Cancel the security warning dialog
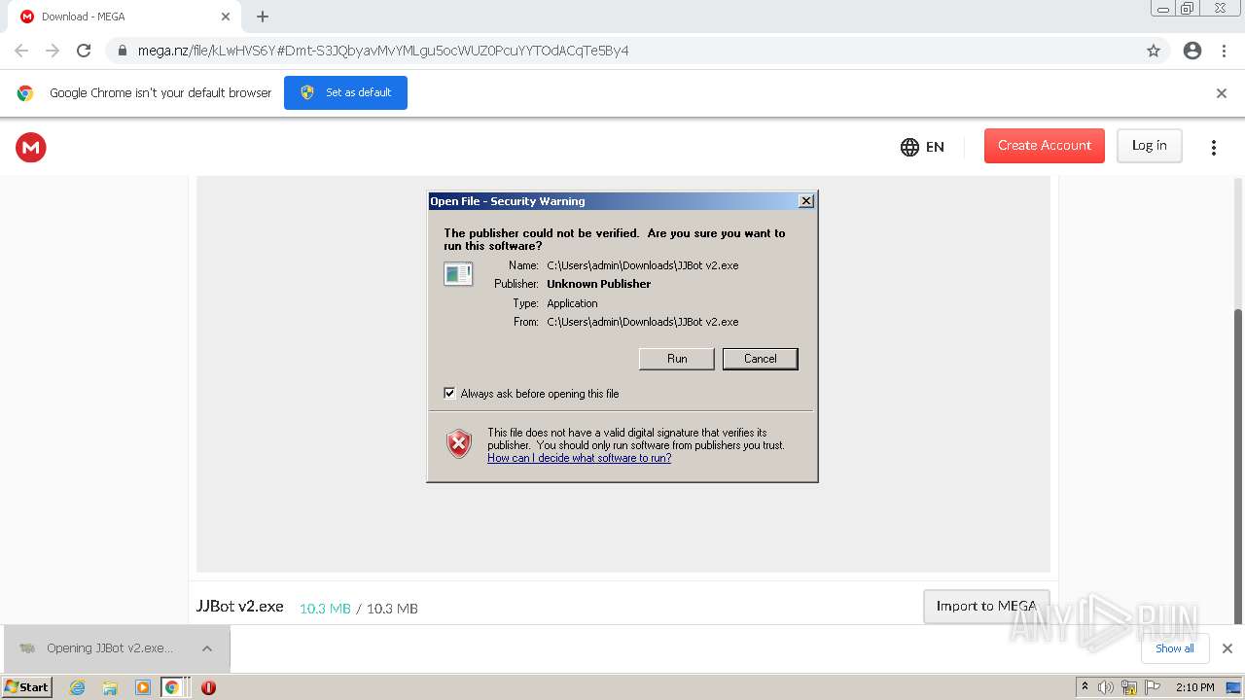This screenshot has height=700, width=1245. pos(761,359)
